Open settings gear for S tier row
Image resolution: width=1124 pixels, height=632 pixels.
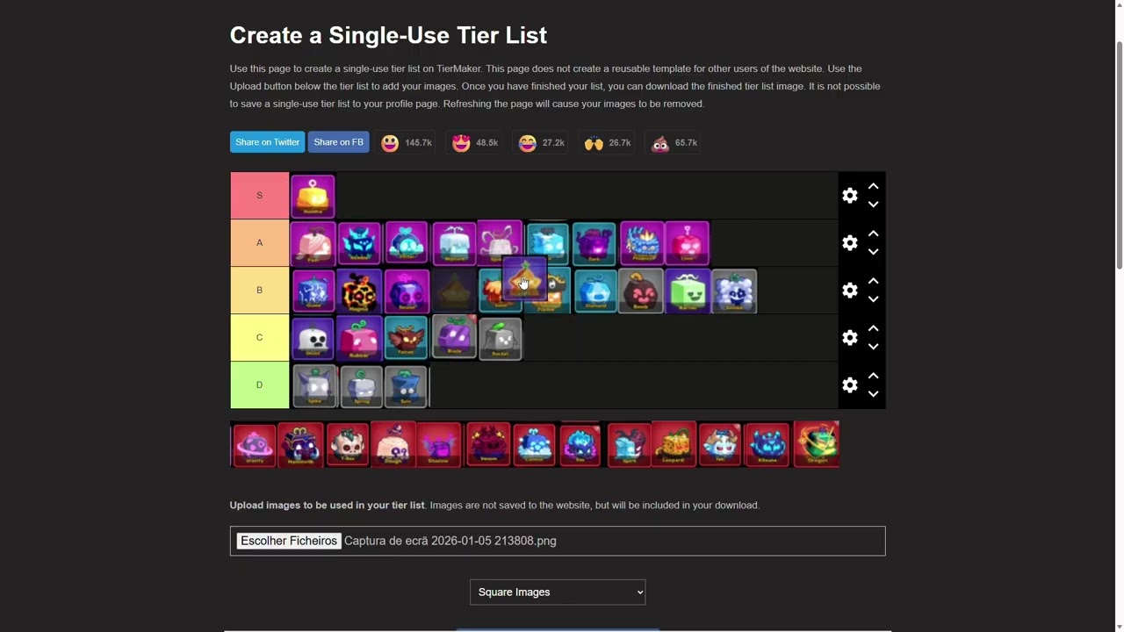click(850, 196)
